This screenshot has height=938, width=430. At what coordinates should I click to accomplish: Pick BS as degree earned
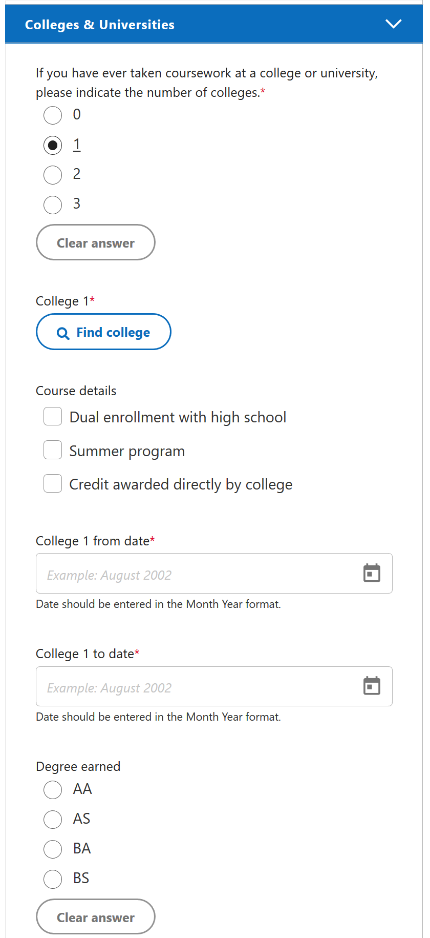tap(53, 879)
